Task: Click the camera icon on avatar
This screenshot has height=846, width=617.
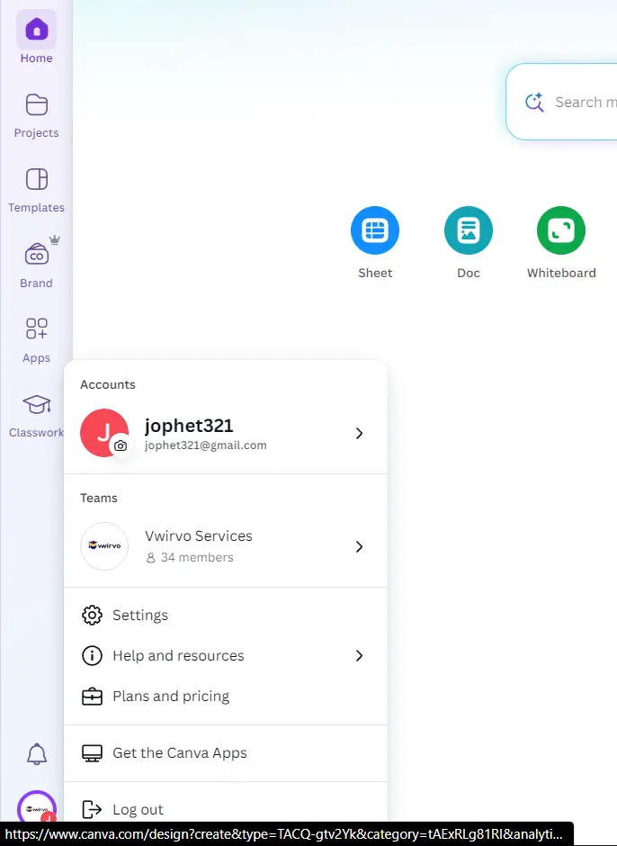Action: pos(121,445)
